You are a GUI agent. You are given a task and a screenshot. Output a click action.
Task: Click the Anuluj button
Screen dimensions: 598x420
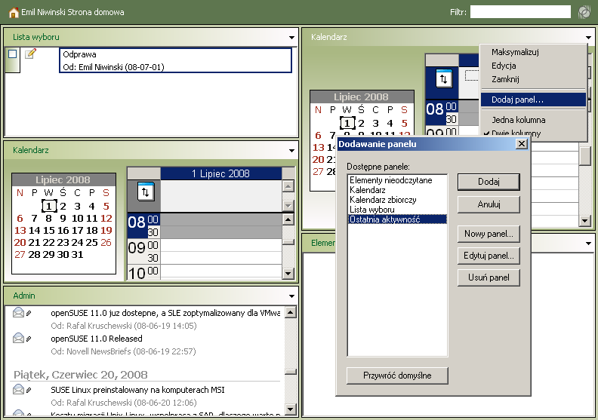pos(489,204)
